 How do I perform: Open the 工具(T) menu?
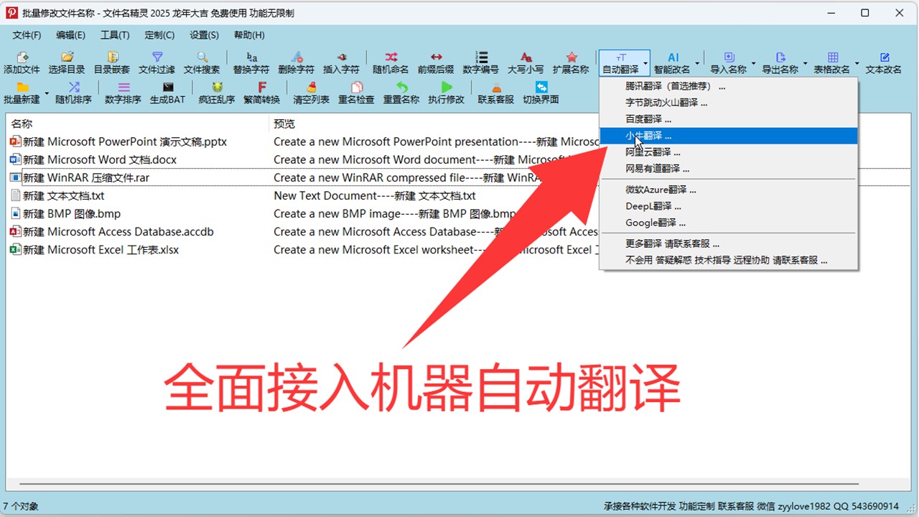(x=115, y=35)
